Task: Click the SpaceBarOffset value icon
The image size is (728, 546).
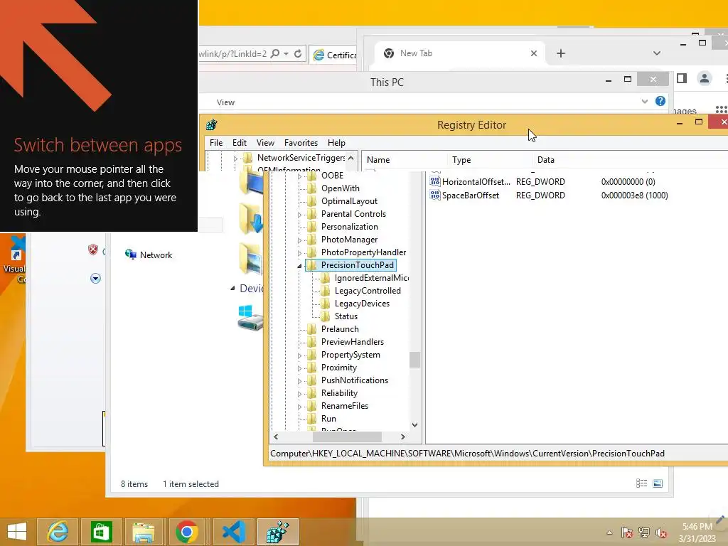Action: (435, 195)
